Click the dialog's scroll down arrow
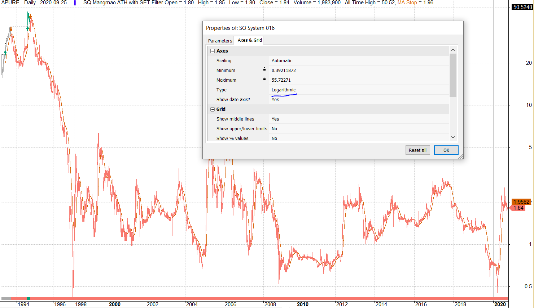The image size is (534, 308). [x=453, y=137]
